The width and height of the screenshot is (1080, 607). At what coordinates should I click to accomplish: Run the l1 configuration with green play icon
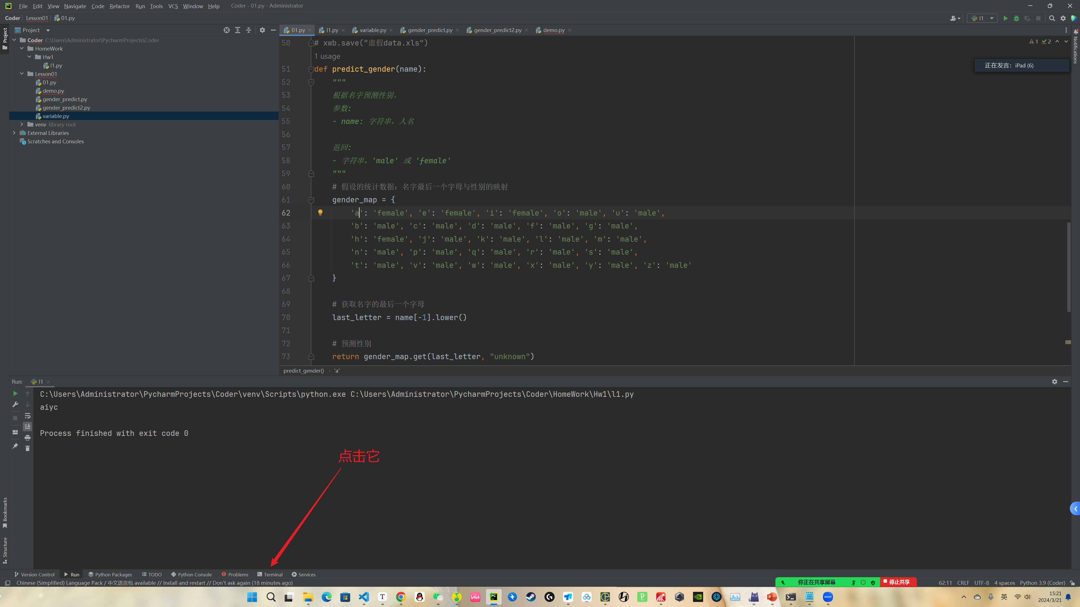1005,18
